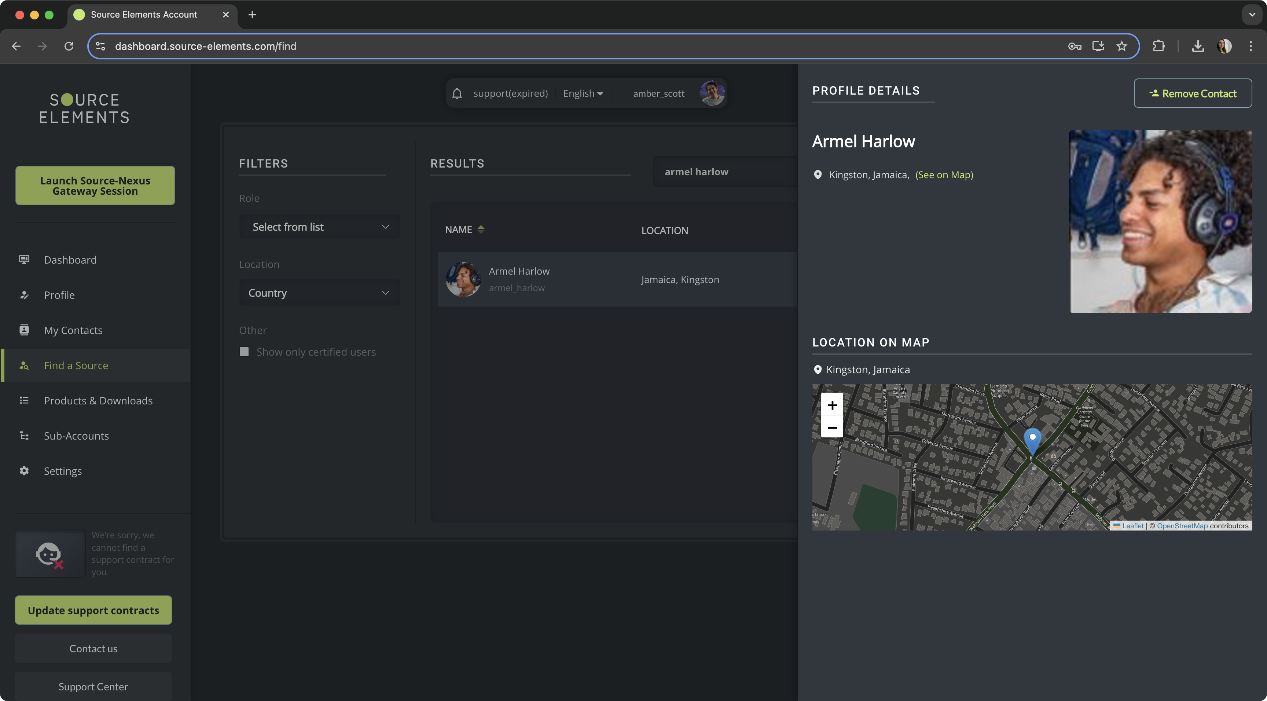This screenshot has height=701, width=1267.
Task: Click the Products & Downloads list icon
Action: (x=24, y=400)
